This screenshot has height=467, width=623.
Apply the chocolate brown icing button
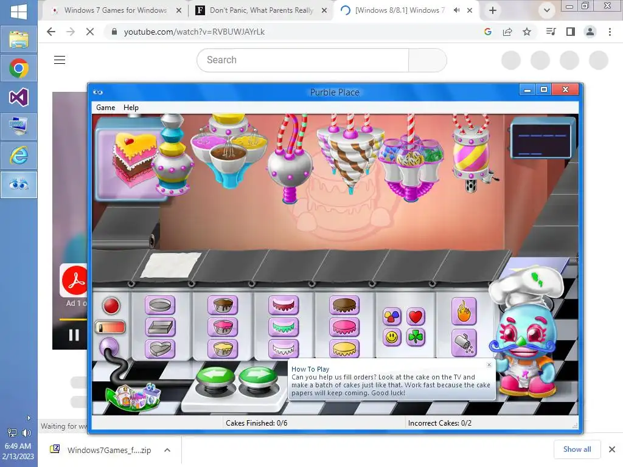(344, 305)
